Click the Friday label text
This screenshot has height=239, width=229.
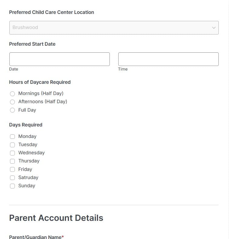click(25, 169)
